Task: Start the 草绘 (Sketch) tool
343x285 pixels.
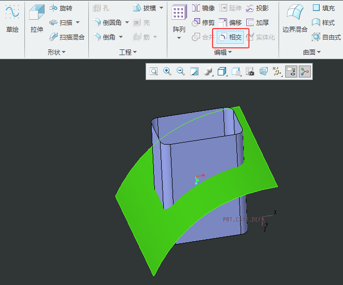Action: (12, 19)
